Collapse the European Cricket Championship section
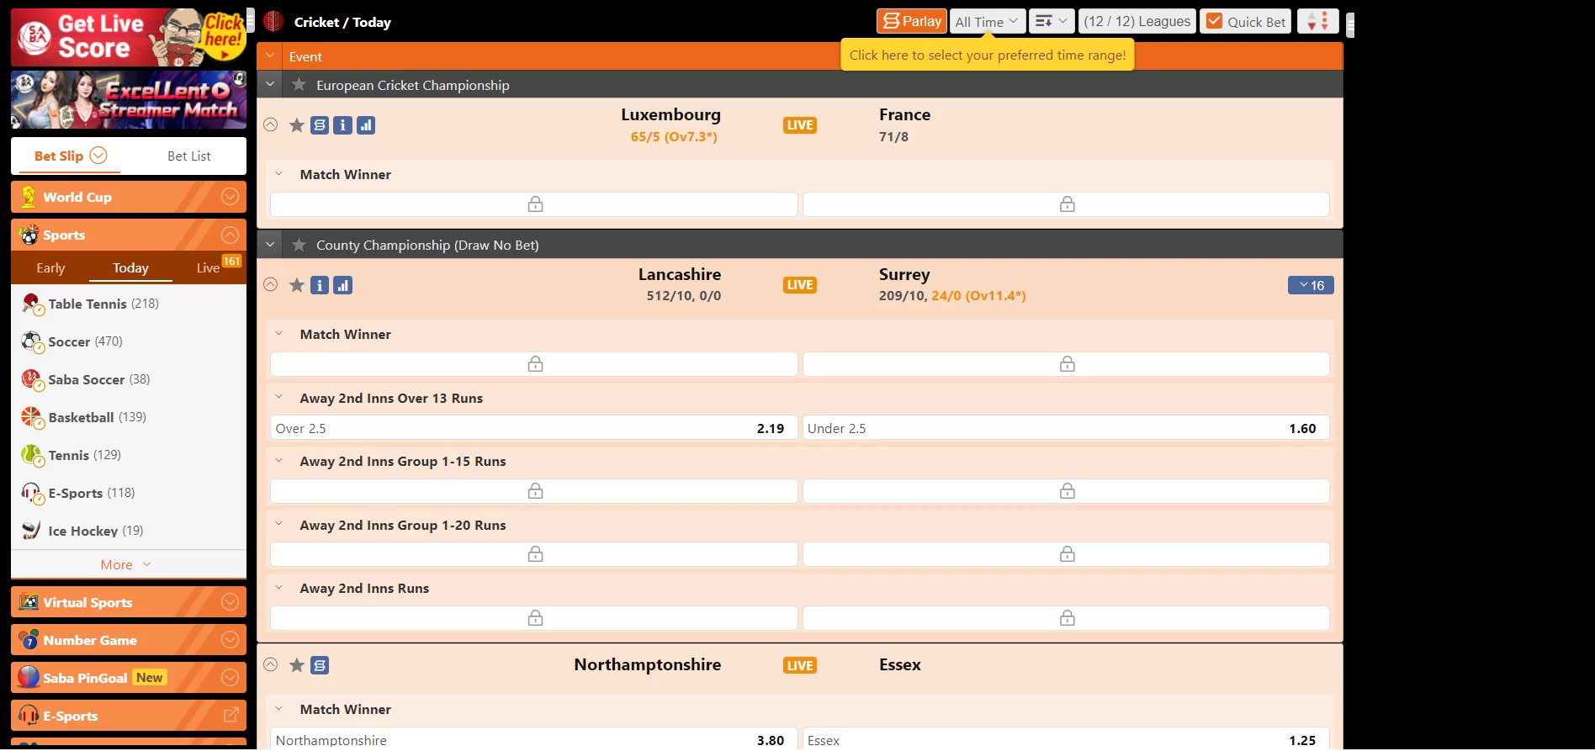 pos(270,84)
